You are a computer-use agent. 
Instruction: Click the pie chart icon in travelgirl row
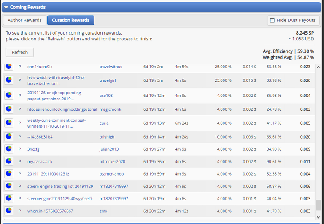pyautogui.click(x=8, y=80)
